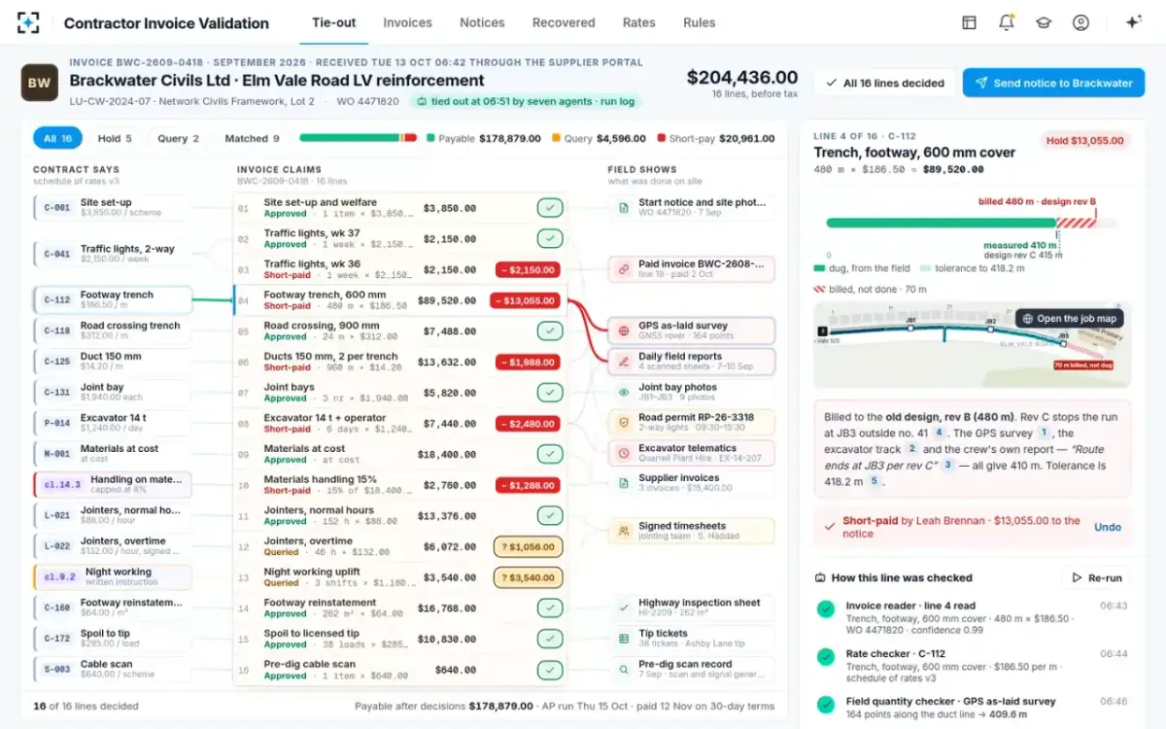Select invoice line 04 Footway trench, 600 mm
Screen dimensions: 1166x729
pyautogui.click(x=398, y=300)
